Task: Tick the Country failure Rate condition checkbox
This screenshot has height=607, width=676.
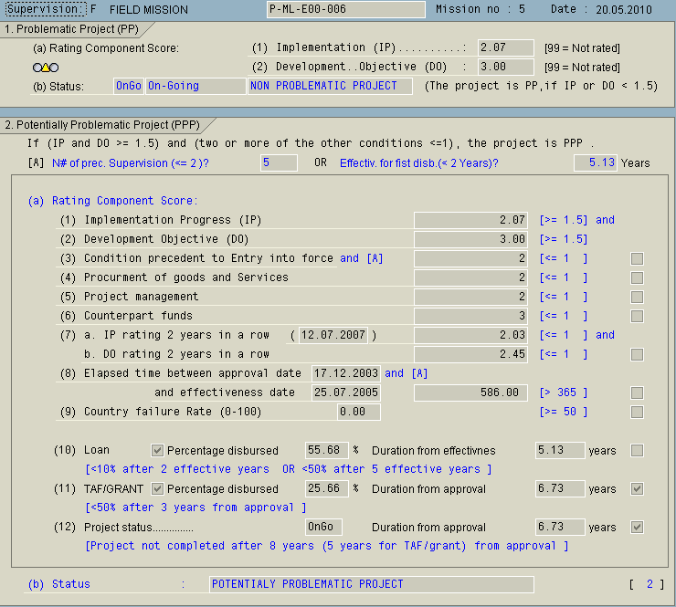Action: (x=637, y=412)
